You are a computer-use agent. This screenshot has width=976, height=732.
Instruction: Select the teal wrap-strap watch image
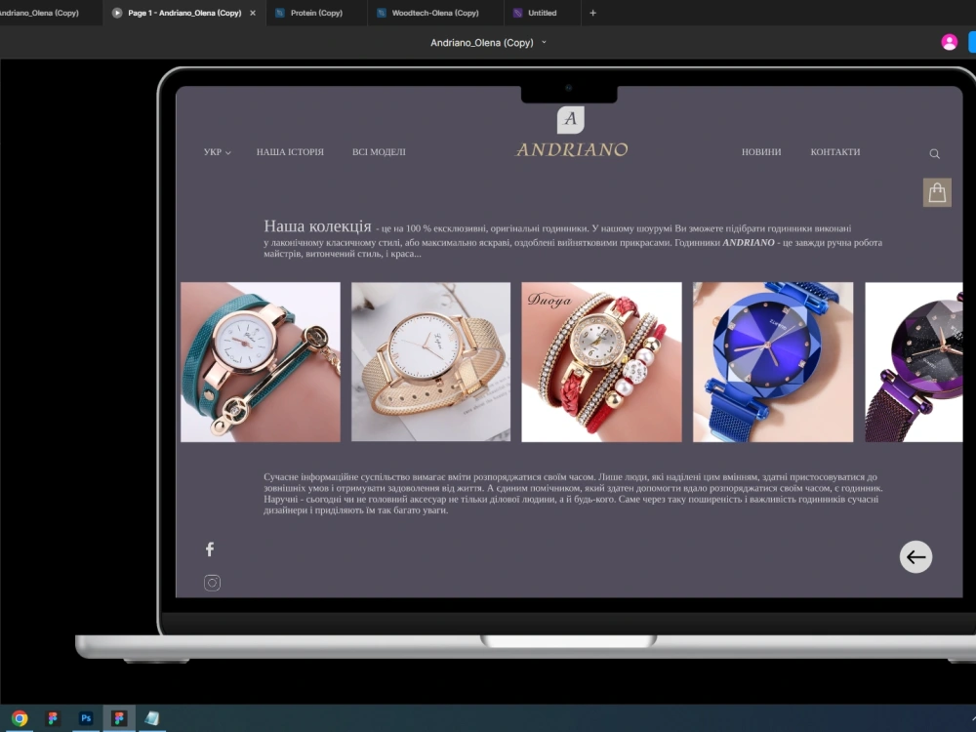point(261,362)
